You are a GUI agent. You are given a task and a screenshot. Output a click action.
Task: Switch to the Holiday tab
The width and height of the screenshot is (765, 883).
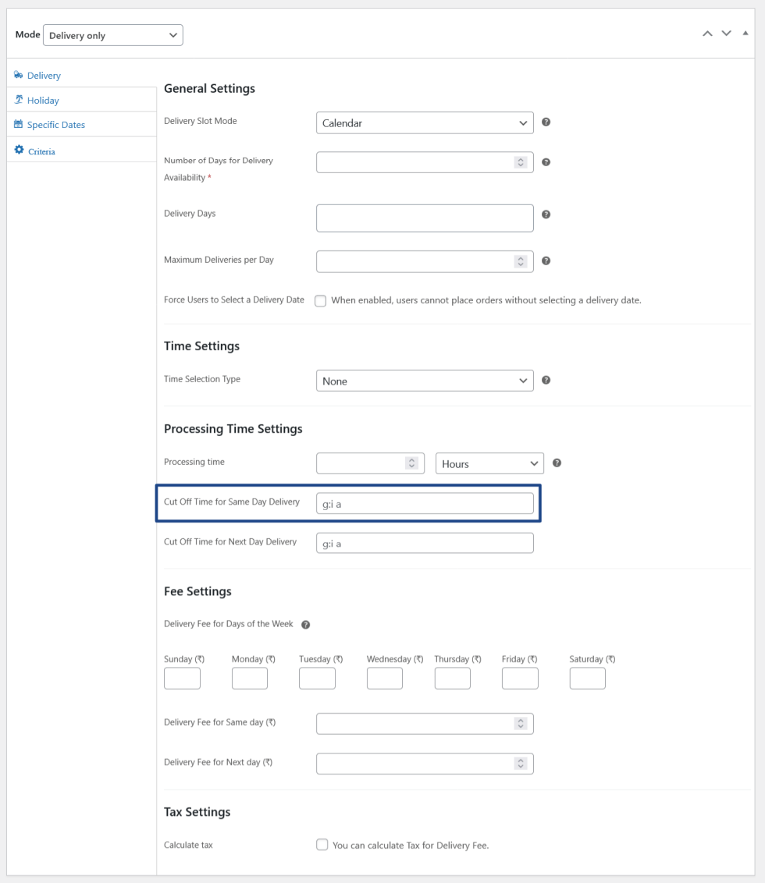point(43,101)
